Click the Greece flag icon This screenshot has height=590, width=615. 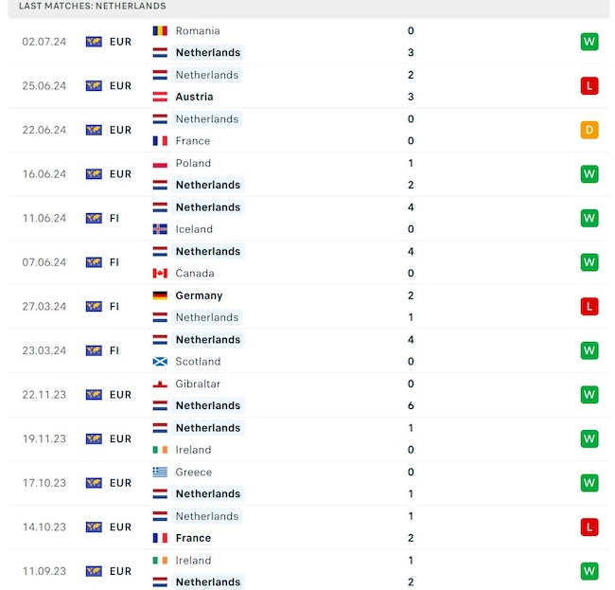[160, 472]
